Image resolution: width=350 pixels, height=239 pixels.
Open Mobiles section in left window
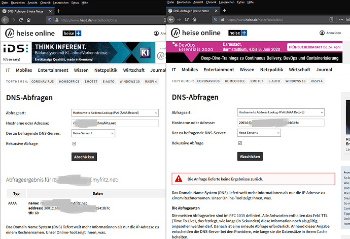tap(24, 70)
